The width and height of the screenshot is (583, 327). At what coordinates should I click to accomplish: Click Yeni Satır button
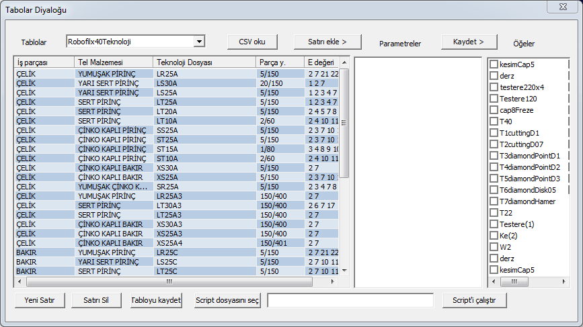pos(40,300)
